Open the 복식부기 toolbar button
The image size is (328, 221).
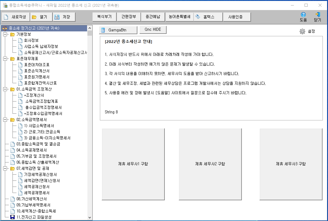(104, 17)
